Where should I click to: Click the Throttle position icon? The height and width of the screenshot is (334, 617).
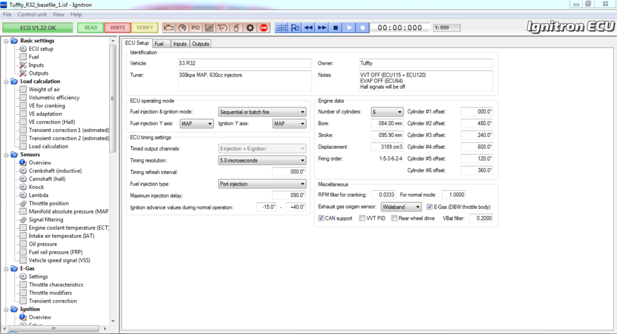[23, 203]
